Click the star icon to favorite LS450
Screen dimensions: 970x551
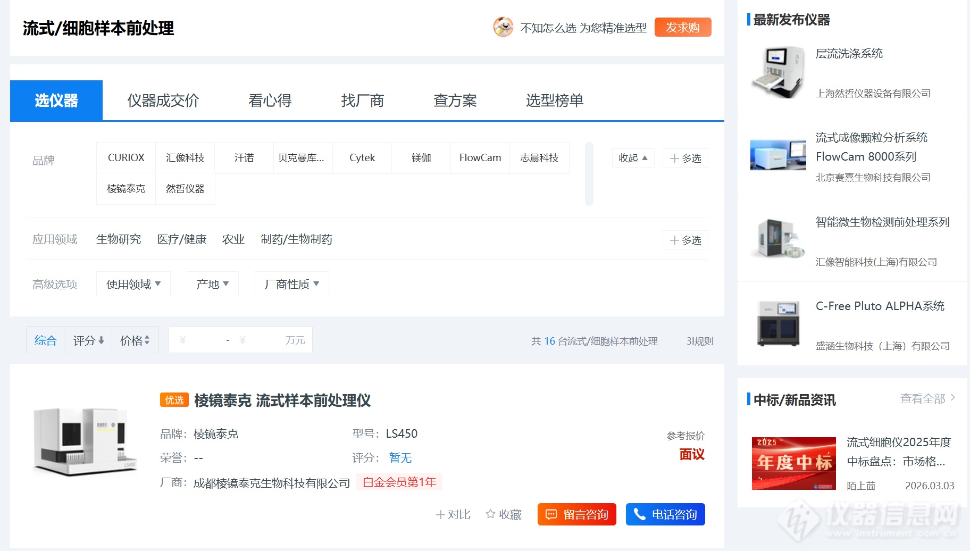(490, 514)
